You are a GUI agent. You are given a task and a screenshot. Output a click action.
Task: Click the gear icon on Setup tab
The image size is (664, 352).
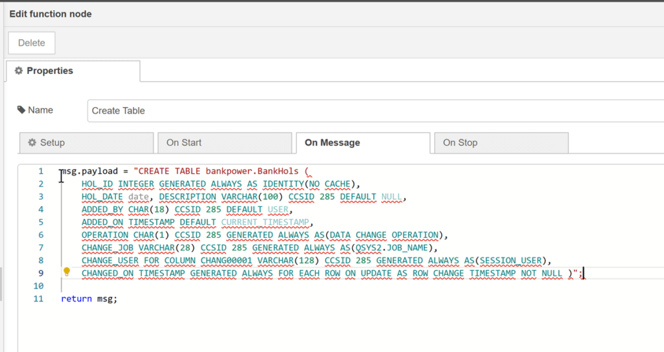point(32,143)
